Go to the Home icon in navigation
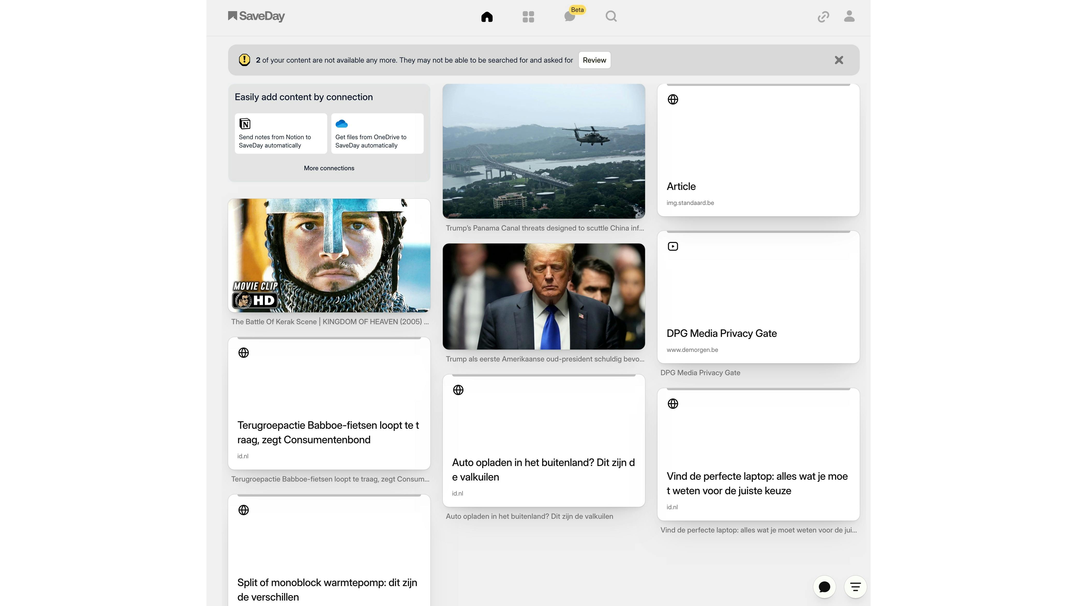 [x=487, y=17]
